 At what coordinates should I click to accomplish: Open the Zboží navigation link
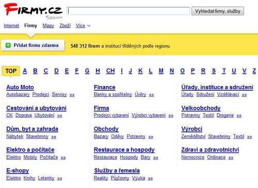65,26
